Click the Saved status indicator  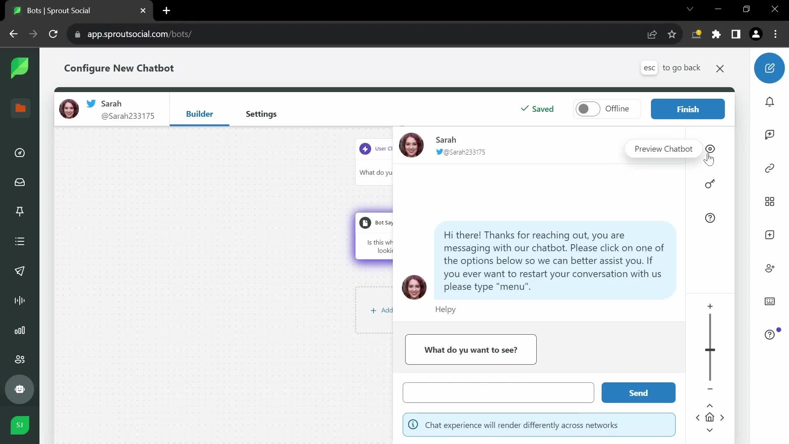coord(537,109)
